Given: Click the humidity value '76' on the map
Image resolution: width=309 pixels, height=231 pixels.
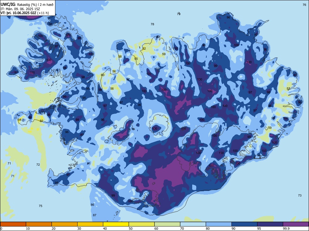Looking at the screenshot, I should tap(304, 5).
